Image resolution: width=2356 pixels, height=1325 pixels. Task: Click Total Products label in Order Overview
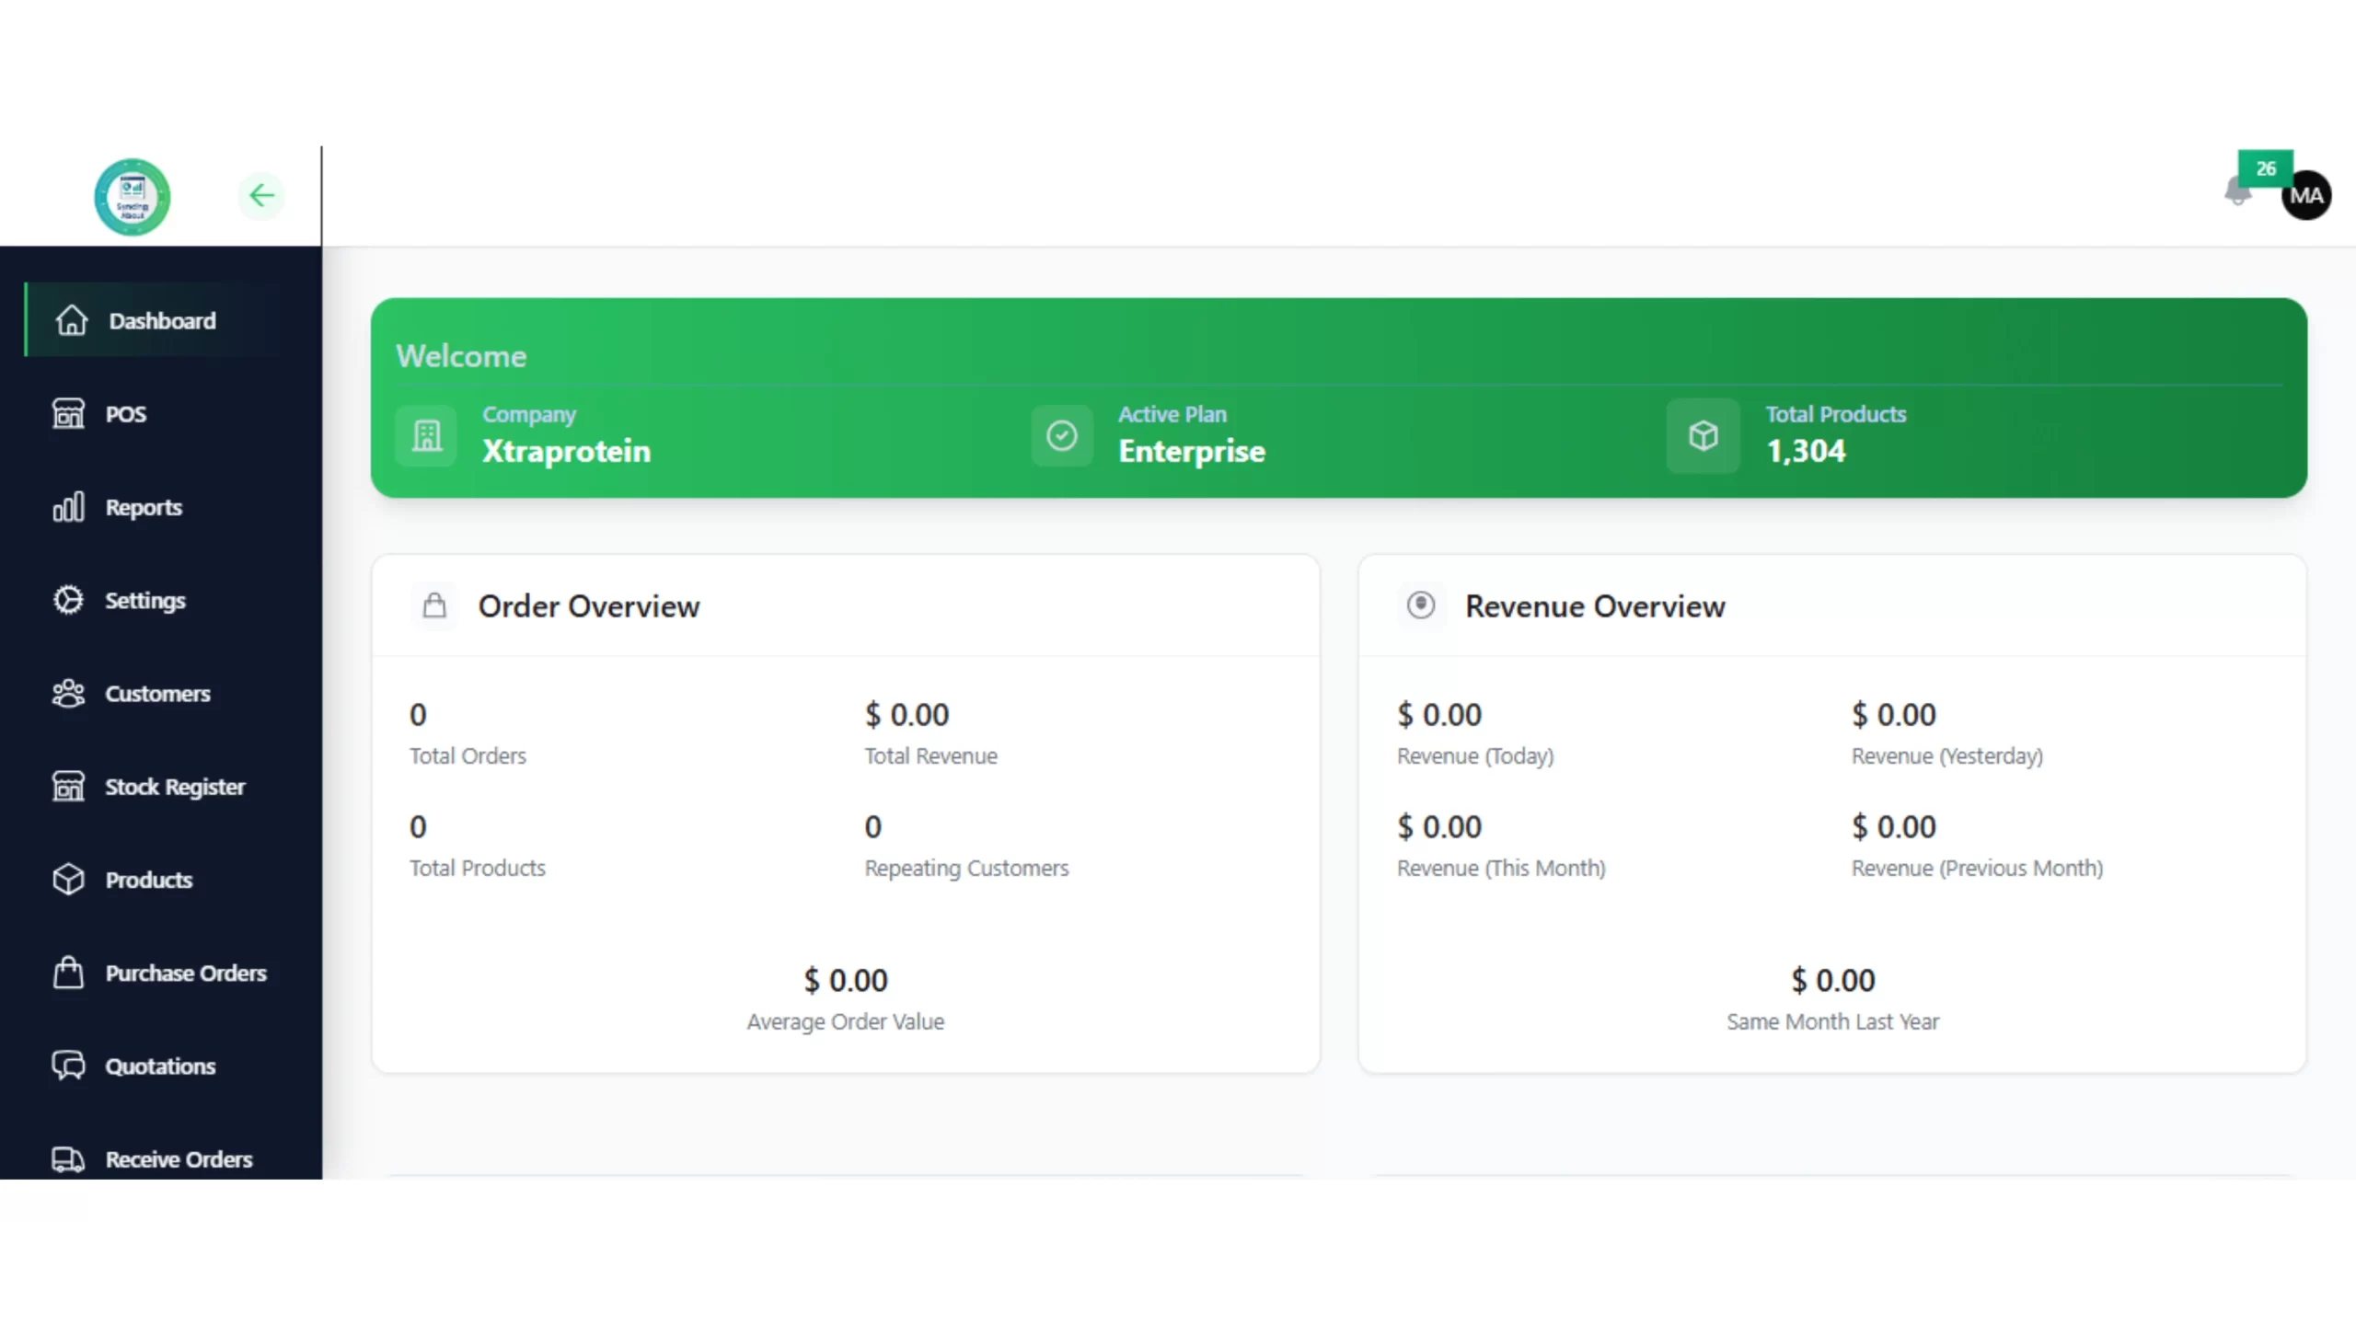pyautogui.click(x=477, y=868)
